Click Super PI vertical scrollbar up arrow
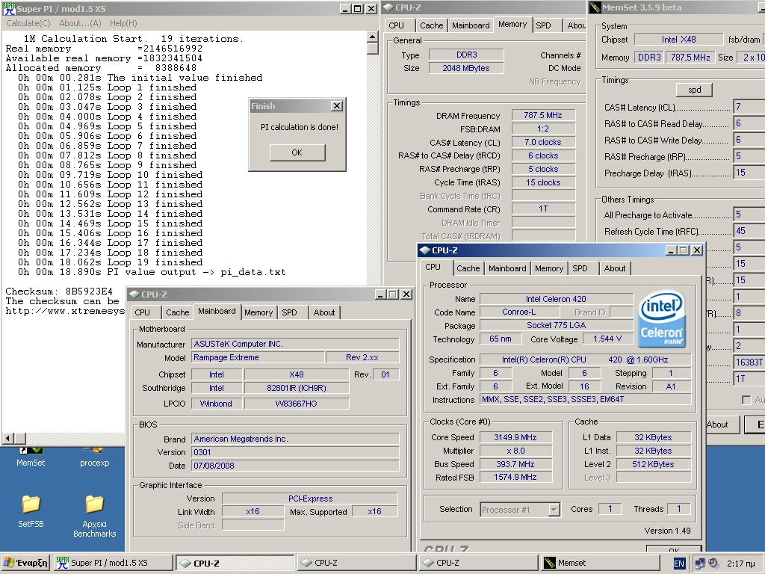The height and width of the screenshot is (574, 765). pyautogui.click(x=372, y=37)
